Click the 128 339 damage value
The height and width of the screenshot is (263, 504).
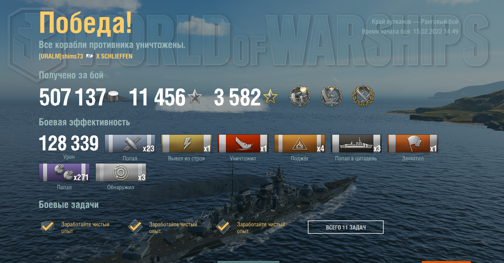click(x=69, y=143)
